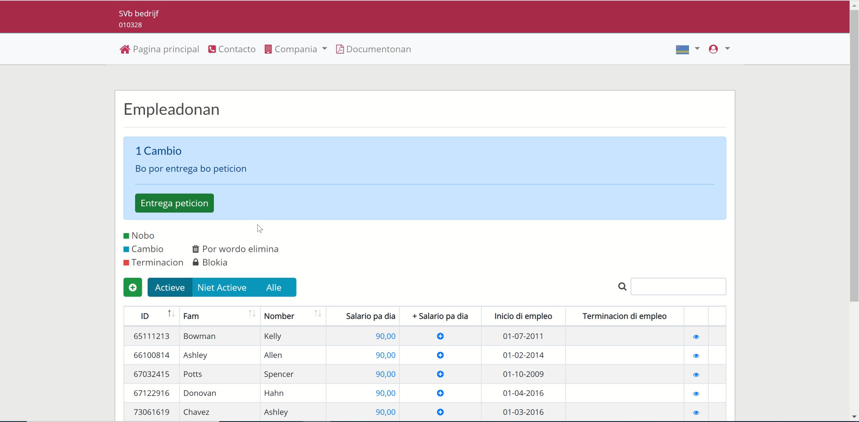Click plus salary icon for Donovan
Viewport: 859px width, 422px height.
[x=440, y=393]
